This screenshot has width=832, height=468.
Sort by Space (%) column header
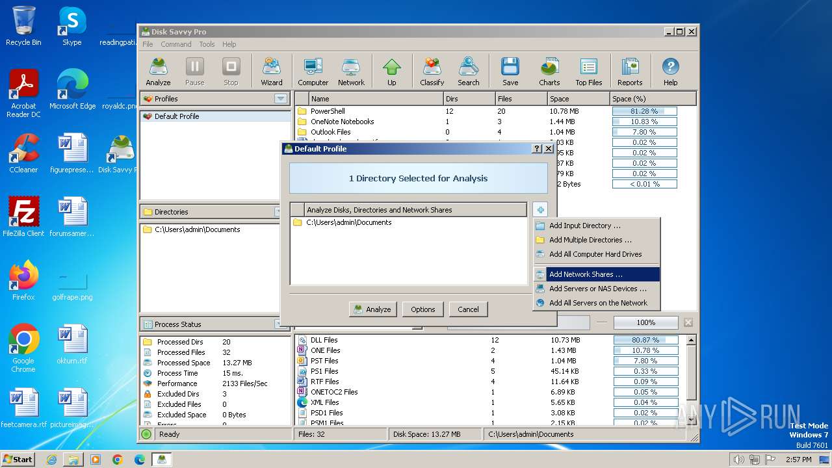[653, 99]
